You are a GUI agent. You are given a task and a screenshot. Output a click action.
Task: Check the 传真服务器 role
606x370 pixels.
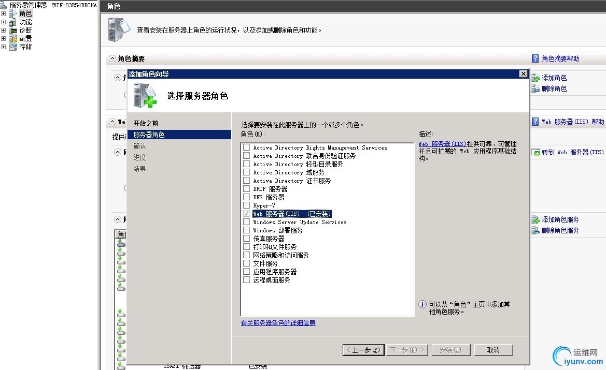tap(247, 239)
